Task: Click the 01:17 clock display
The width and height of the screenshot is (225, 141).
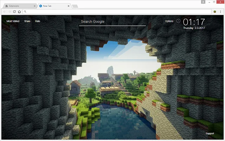Action: [x=194, y=22]
